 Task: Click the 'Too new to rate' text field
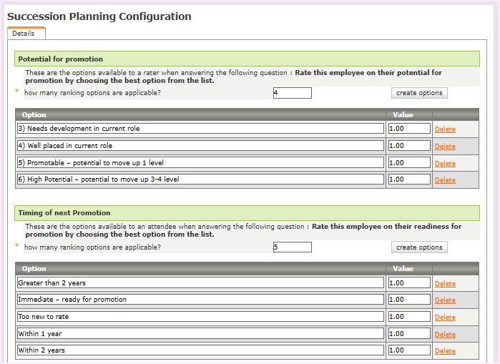200,316
